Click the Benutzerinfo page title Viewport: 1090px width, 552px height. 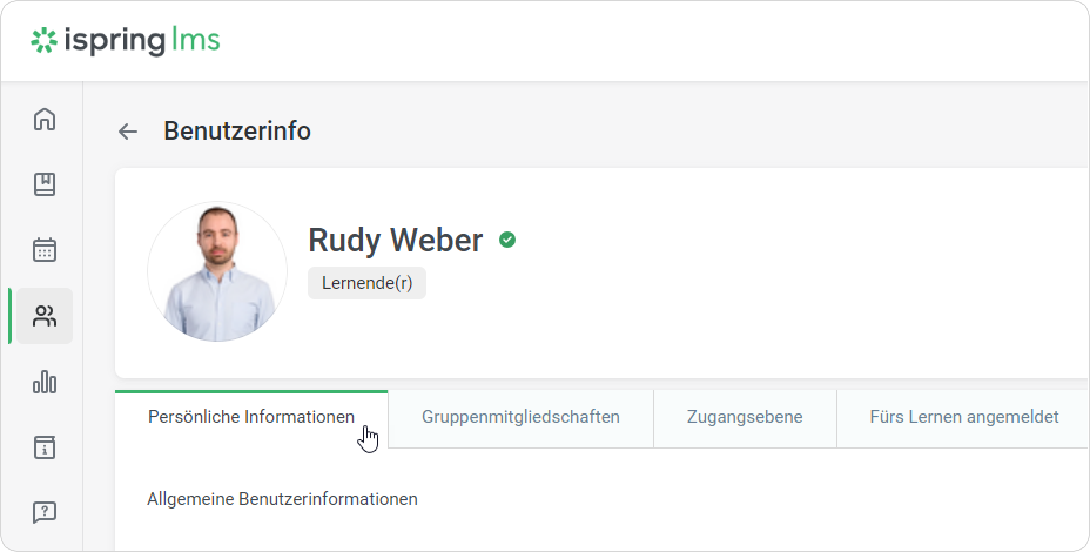237,131
